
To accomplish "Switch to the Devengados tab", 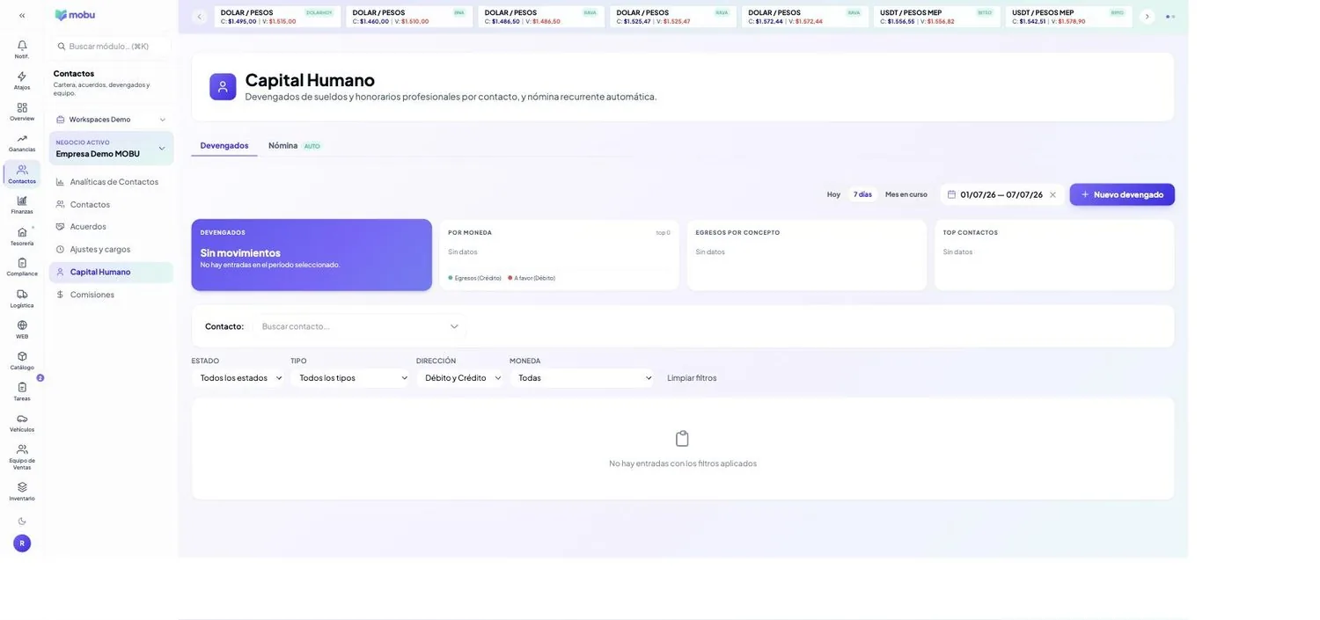I will [224, 145].
